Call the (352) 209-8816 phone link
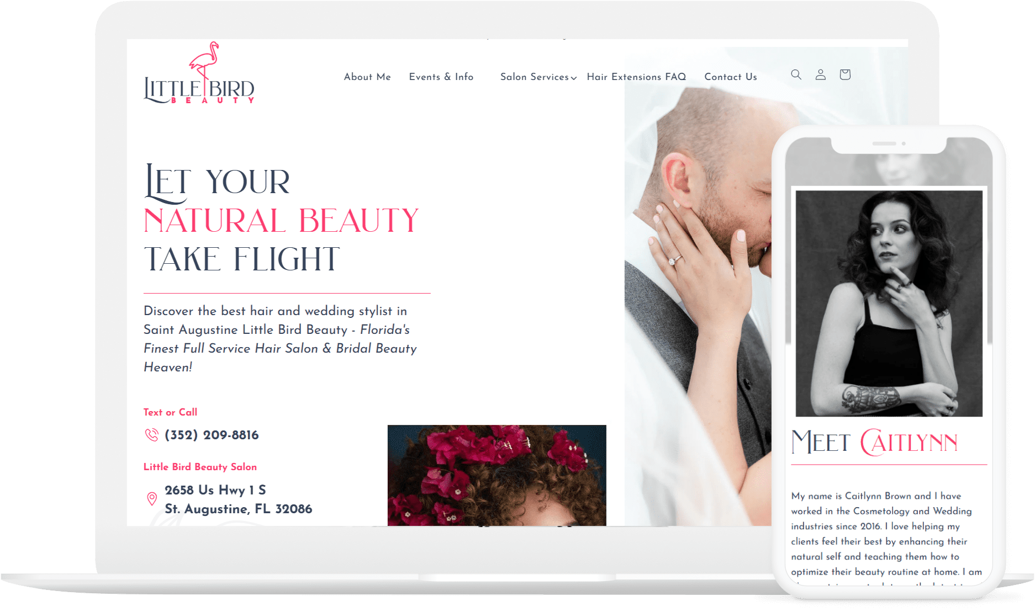This screenshot has width=1035, height=612. pos(212,435)
